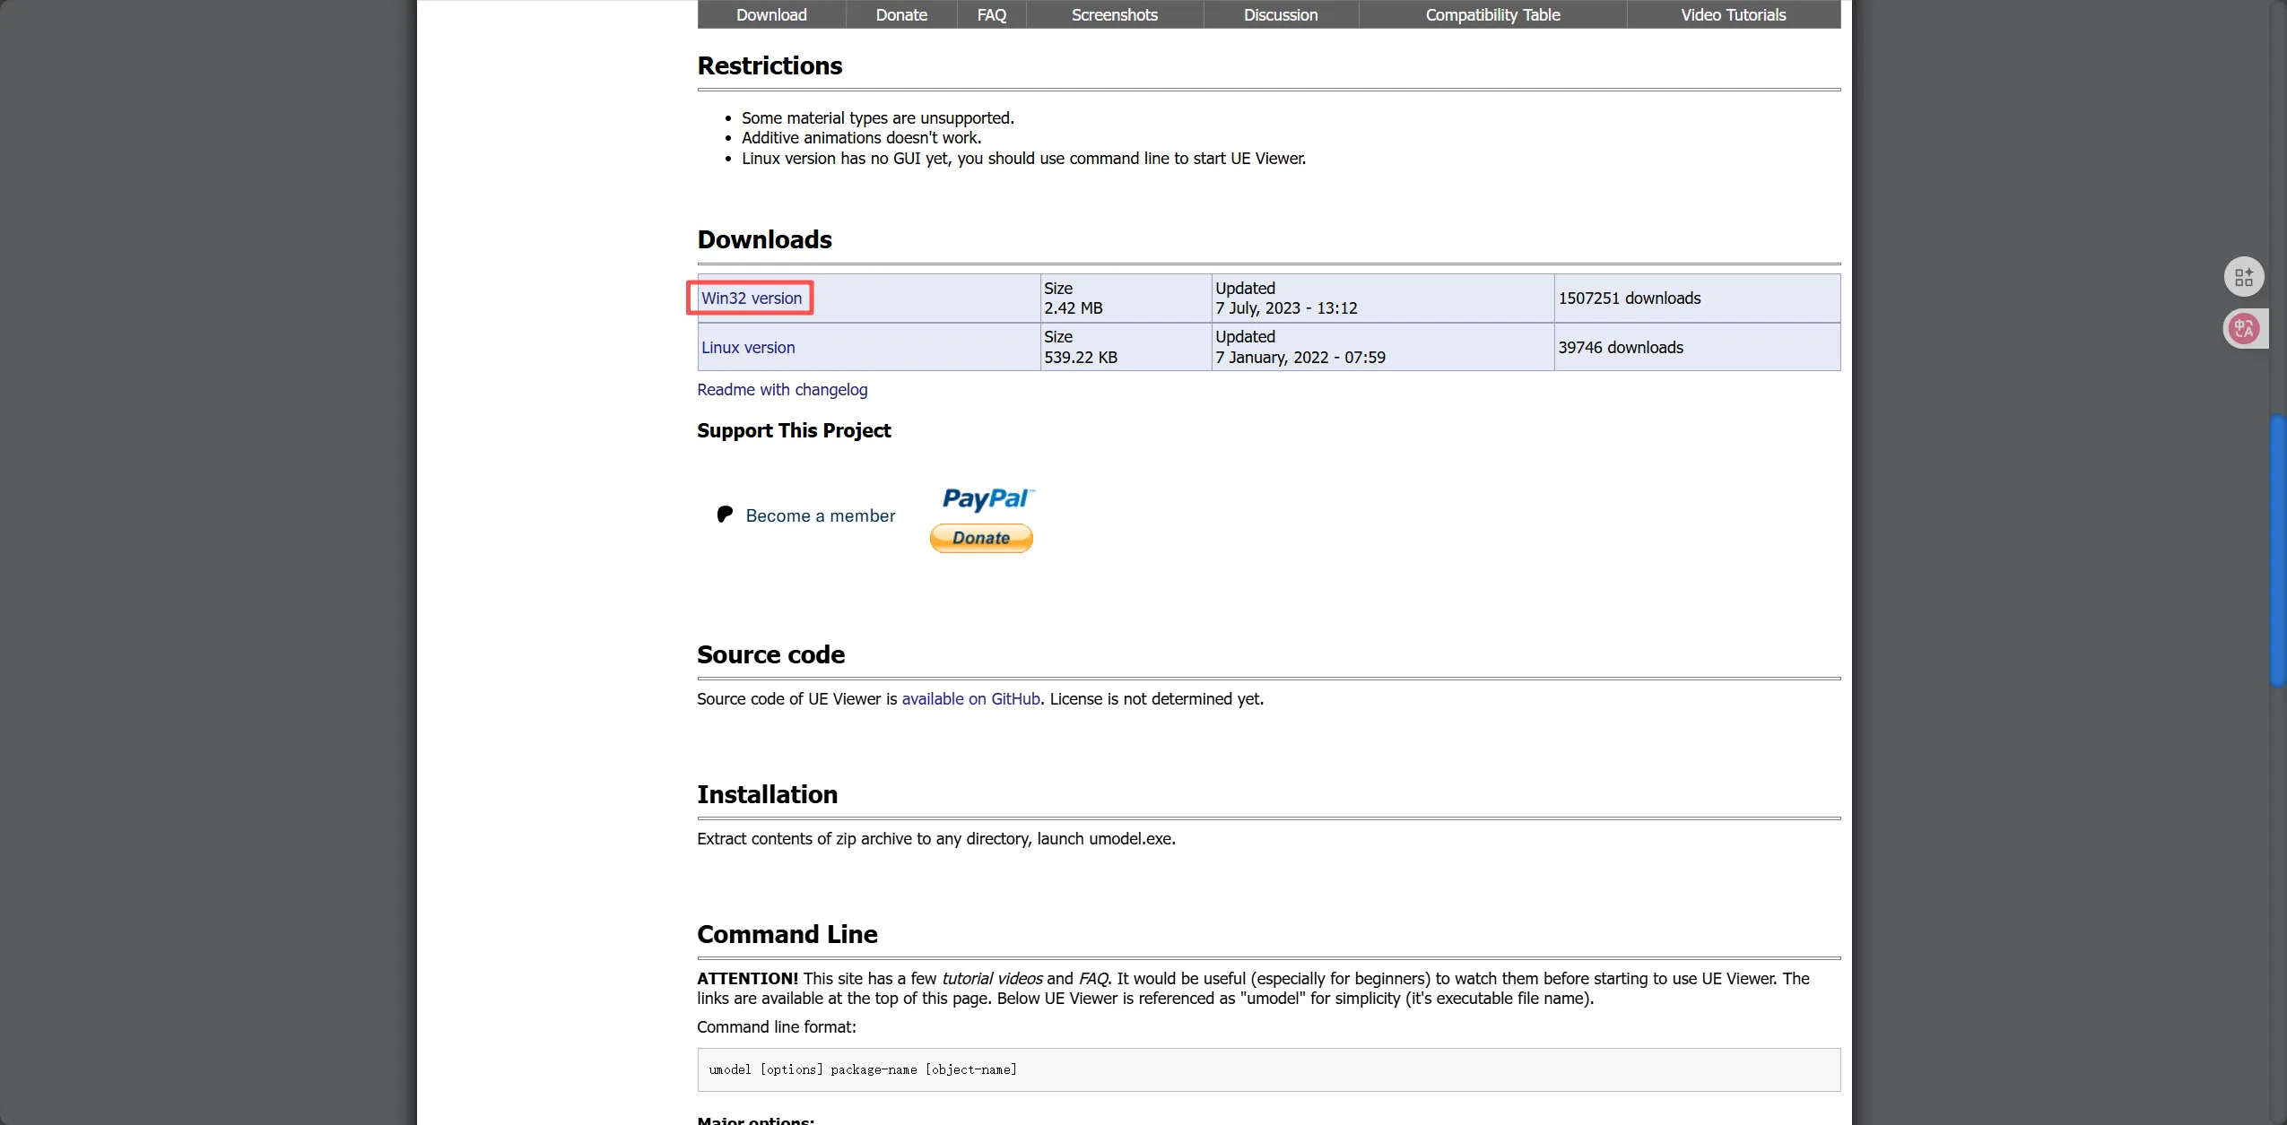The width and height of the screenshot is (2287, 1125).
Task: Open the Donate nav menu item
Action: tap(901, 15)
